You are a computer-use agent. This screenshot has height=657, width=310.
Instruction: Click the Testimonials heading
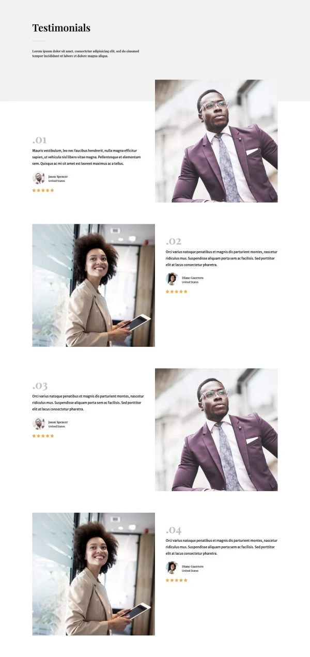(61, 28)
